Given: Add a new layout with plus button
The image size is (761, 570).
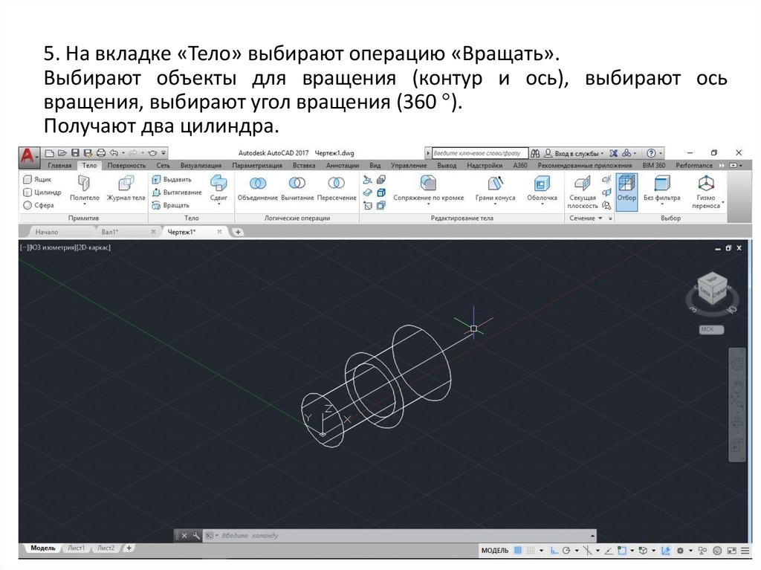Looking at the screenshot, I should pos(129,548).
